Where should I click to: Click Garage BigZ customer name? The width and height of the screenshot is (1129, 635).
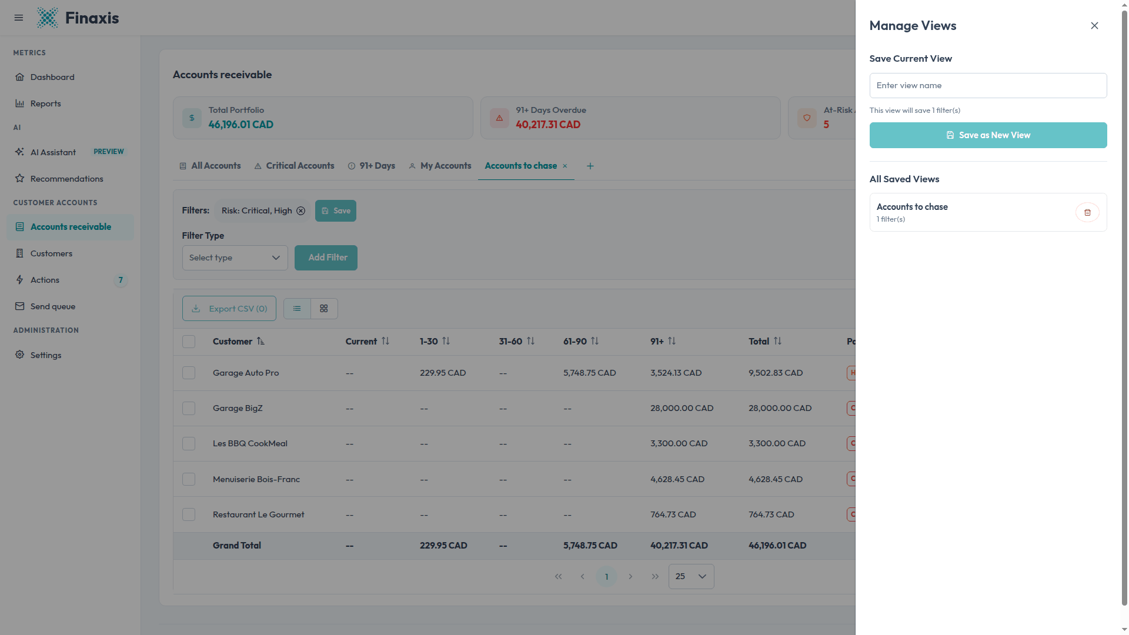[x=238, y=409]
